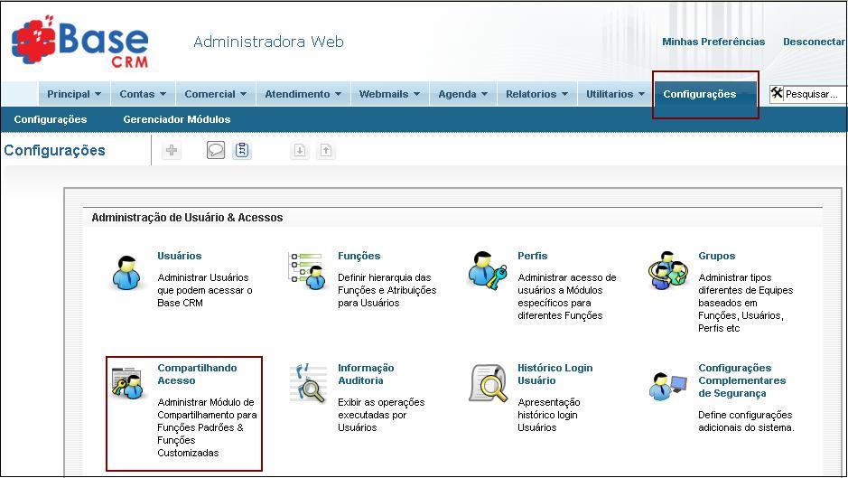Open the Funções link

click(x=359, y=256)
